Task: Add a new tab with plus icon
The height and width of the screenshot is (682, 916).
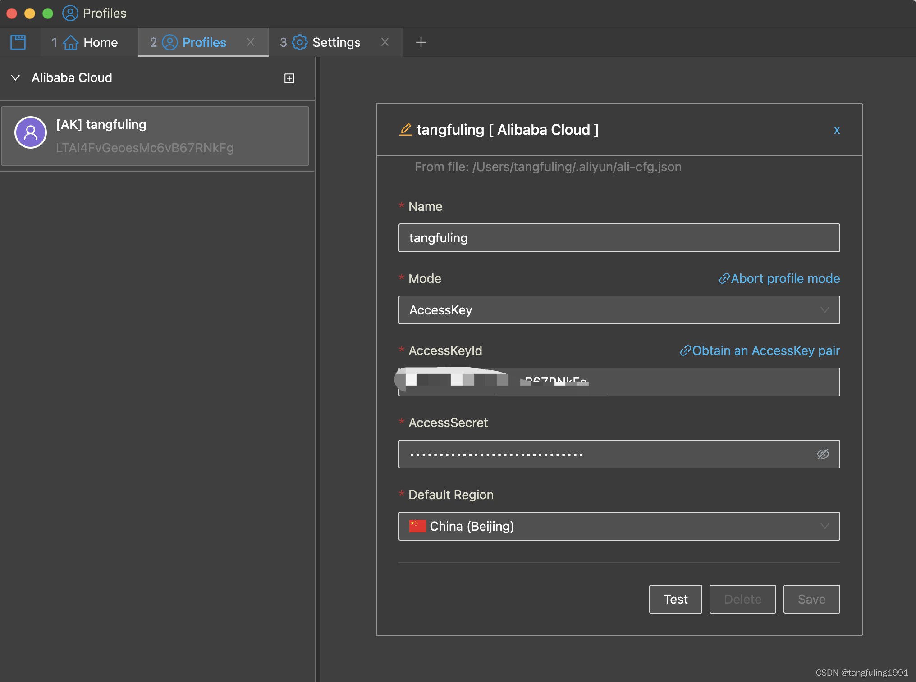Action: pos(421,42)
